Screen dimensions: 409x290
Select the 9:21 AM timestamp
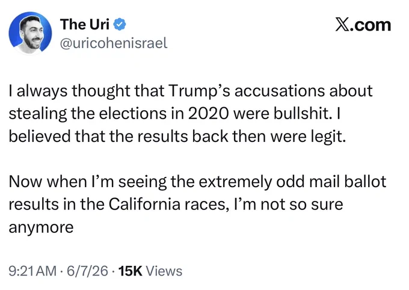coord(32,271)
